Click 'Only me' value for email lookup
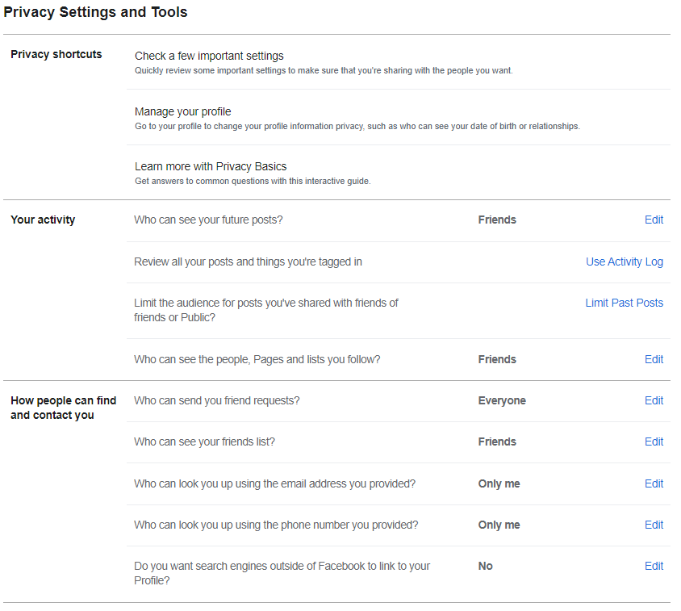 point(499,483)
